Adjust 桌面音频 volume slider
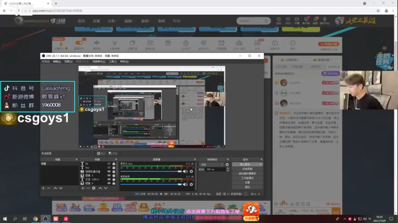Image resolution: width=398 pixels, height=223 pixels. tap(151, 184)
